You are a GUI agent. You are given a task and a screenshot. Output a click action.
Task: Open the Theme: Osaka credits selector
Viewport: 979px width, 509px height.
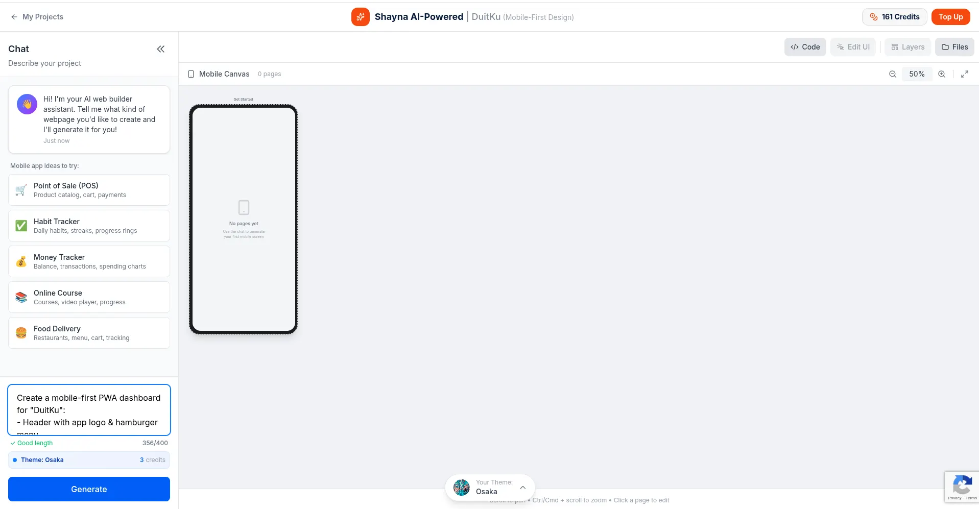[89, 460]
